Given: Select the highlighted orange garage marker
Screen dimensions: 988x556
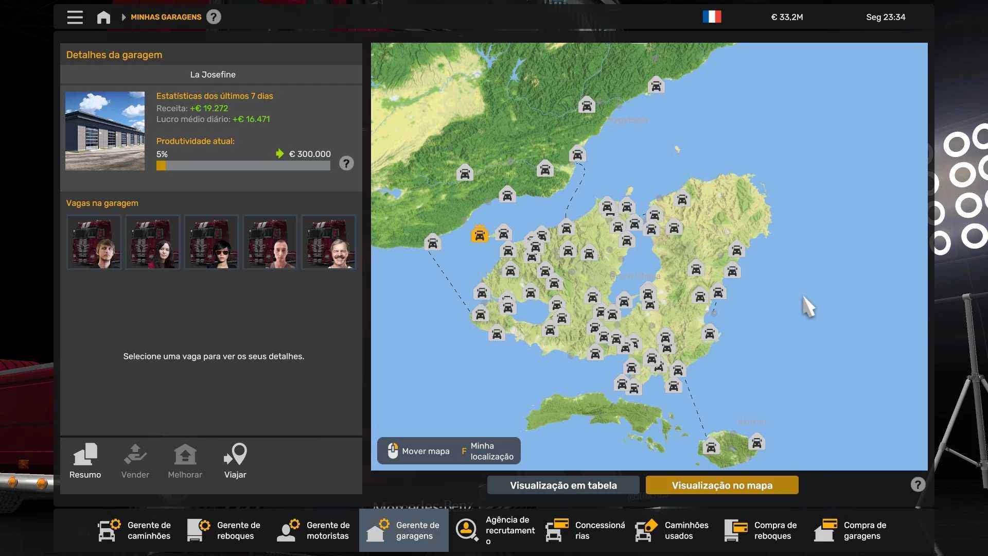Looking at the screenshot, I should coord(479,234).
